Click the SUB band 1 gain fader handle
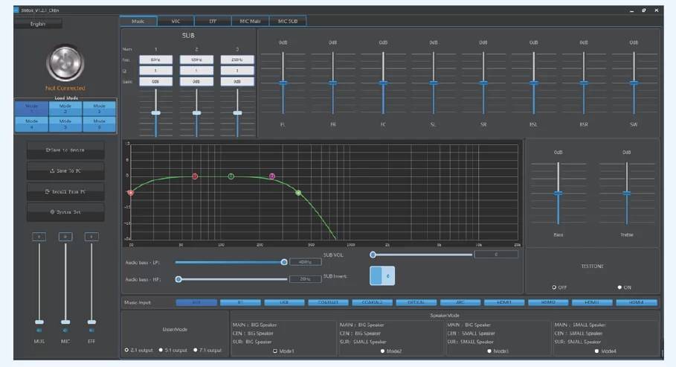 [155, 113]
